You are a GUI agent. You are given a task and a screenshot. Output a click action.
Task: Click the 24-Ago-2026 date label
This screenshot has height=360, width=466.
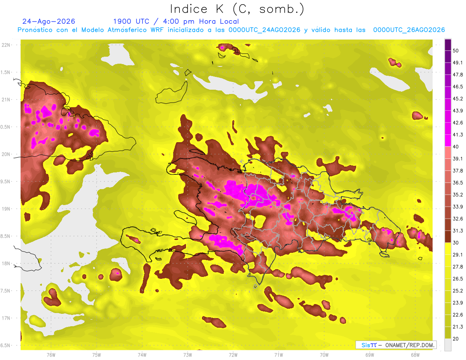(49, 21)
